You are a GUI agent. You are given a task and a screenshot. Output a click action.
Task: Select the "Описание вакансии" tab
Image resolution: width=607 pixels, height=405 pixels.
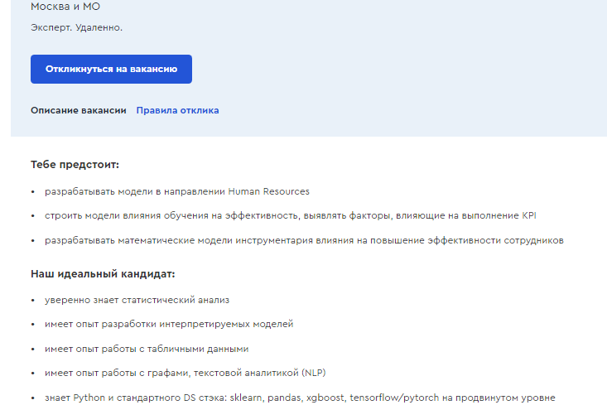[x=79, y=110]
